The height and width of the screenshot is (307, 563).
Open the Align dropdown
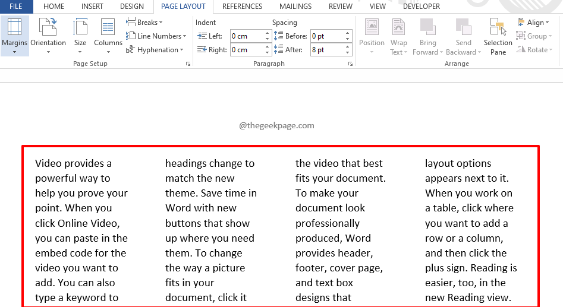[x=534, y=23]
